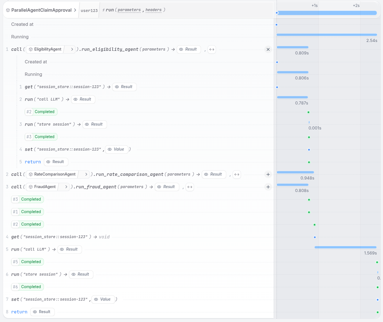The image size is (383, 322).
Task: Click the 0.806s nested Running timeline bar
Action: point(292,72)
